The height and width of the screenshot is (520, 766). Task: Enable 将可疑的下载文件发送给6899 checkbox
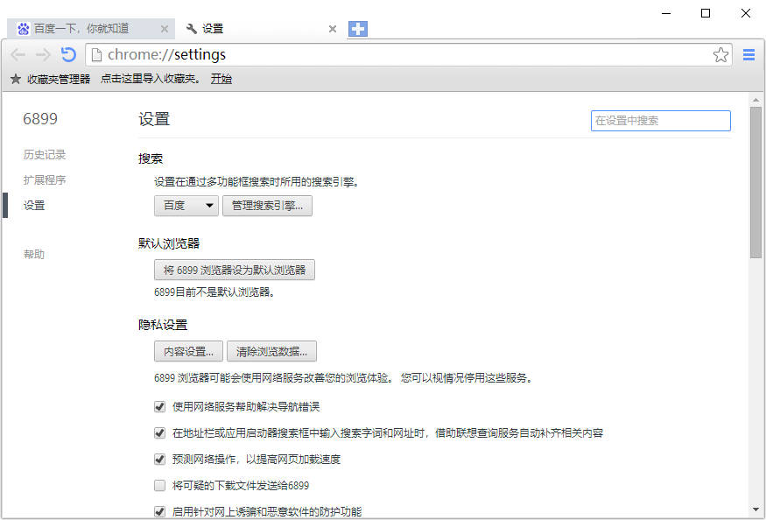point(159,485)
